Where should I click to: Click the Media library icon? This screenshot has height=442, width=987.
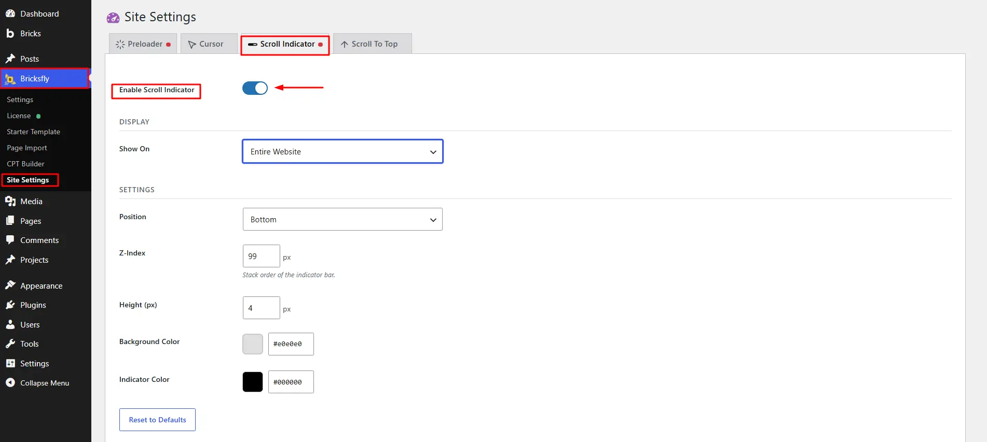click(10, 201)
